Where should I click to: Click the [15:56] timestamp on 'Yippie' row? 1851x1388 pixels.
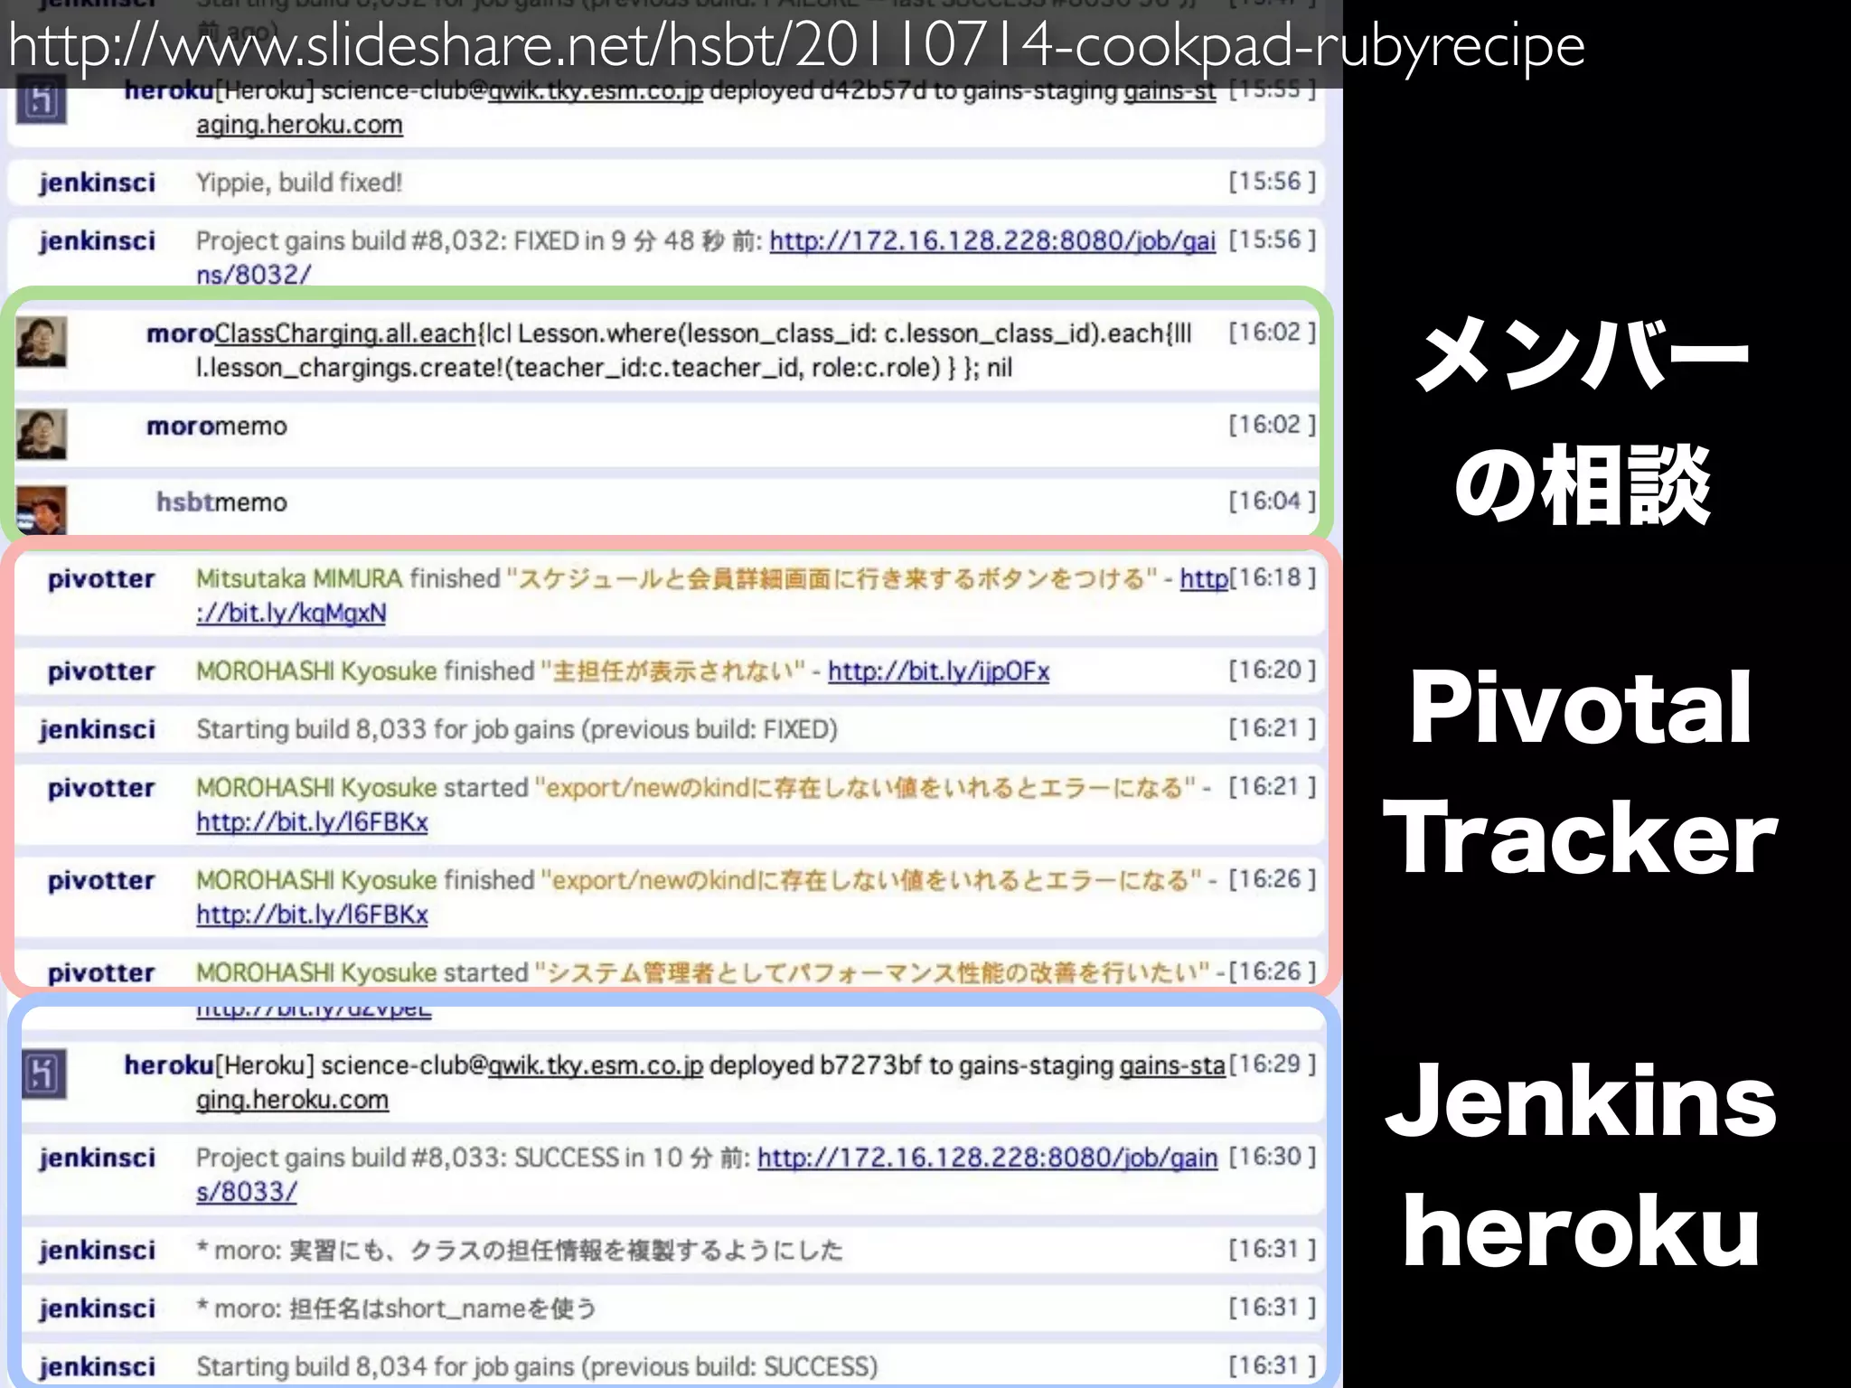[x=1272, y=182]
